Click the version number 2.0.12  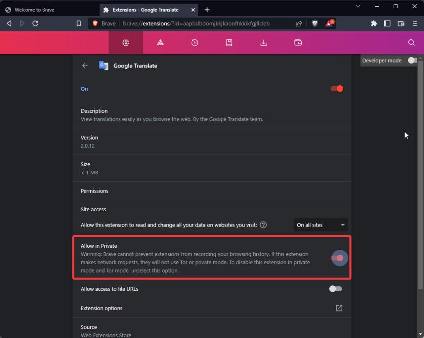(88, 146)
